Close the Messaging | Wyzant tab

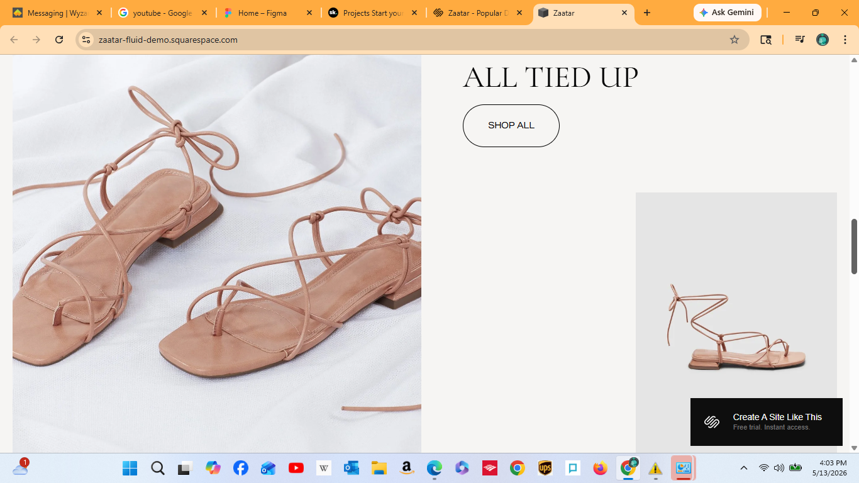(99, 13)
